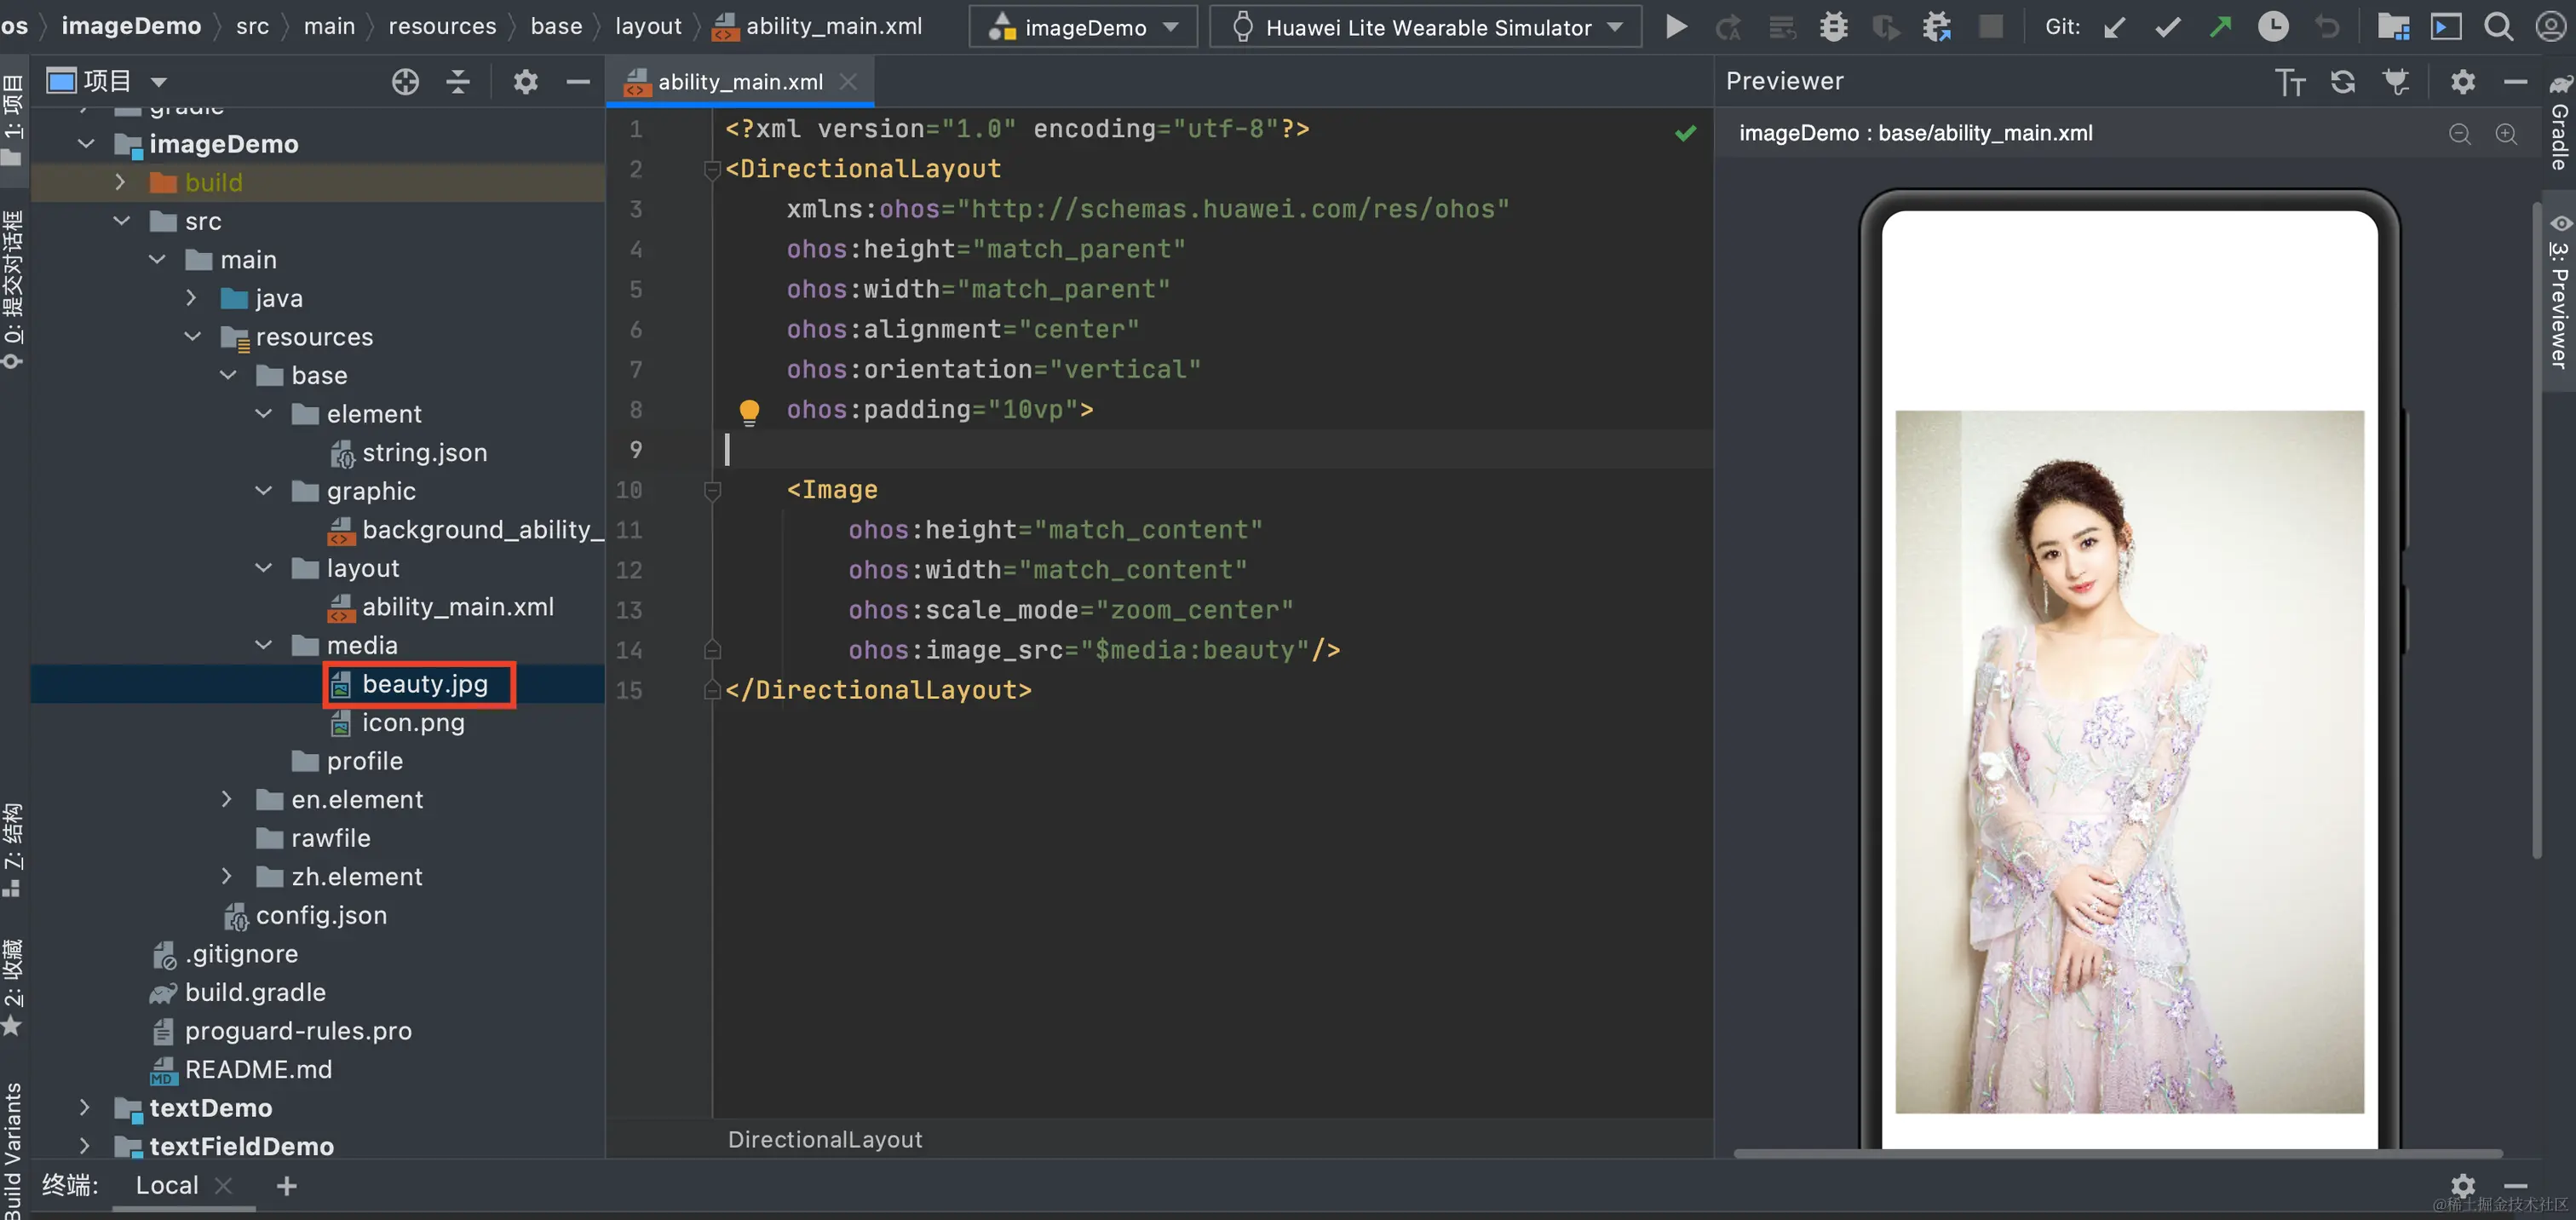Zoom in the Previewer
This screenshot has width=2576, height=1220.
pyautogui.click(x=2506, y=134)
